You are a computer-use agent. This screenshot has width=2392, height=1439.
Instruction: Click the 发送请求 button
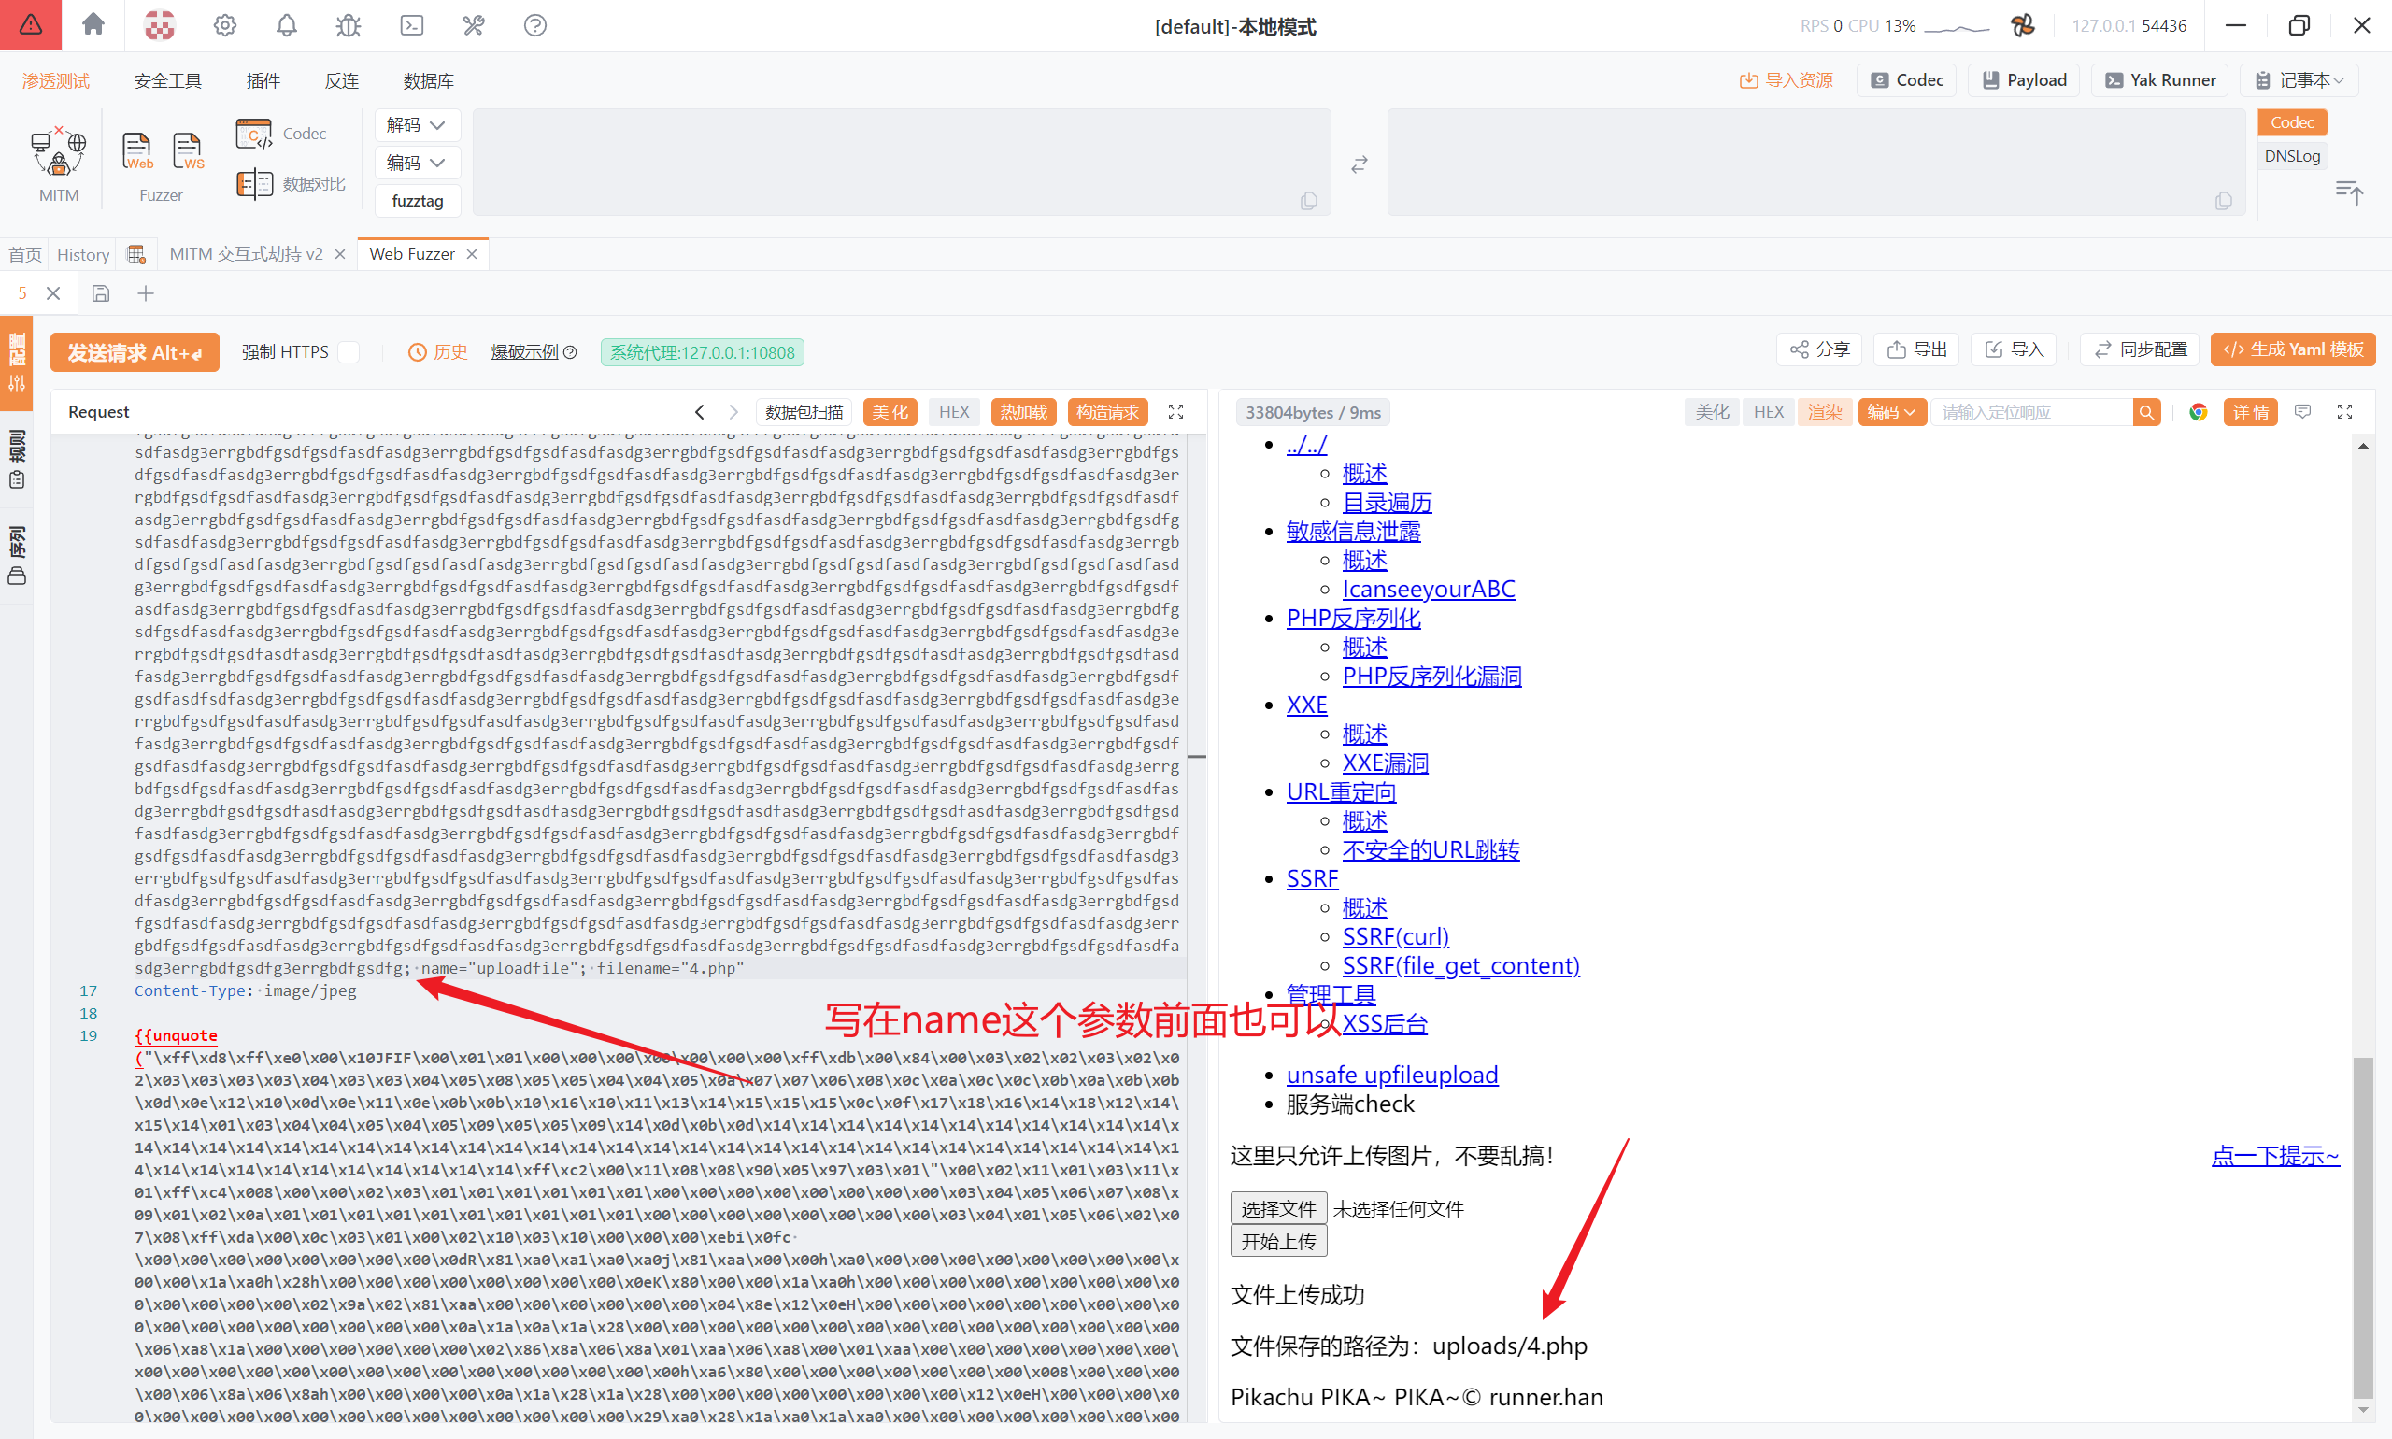[x=135, y=352]
